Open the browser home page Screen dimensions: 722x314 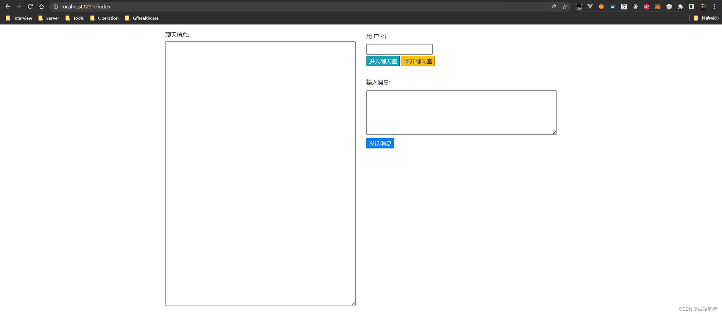pos(42,6)
